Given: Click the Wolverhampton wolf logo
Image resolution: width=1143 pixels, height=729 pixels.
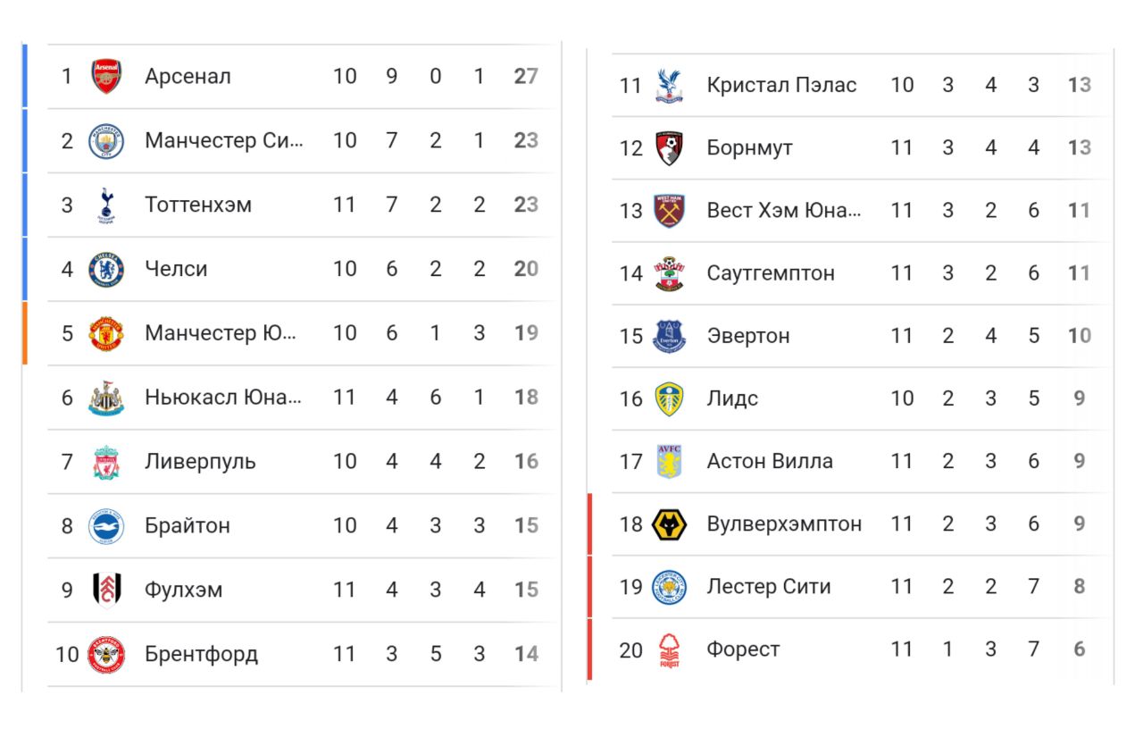Looking at the screenshot, I should [x=669, y=524].
